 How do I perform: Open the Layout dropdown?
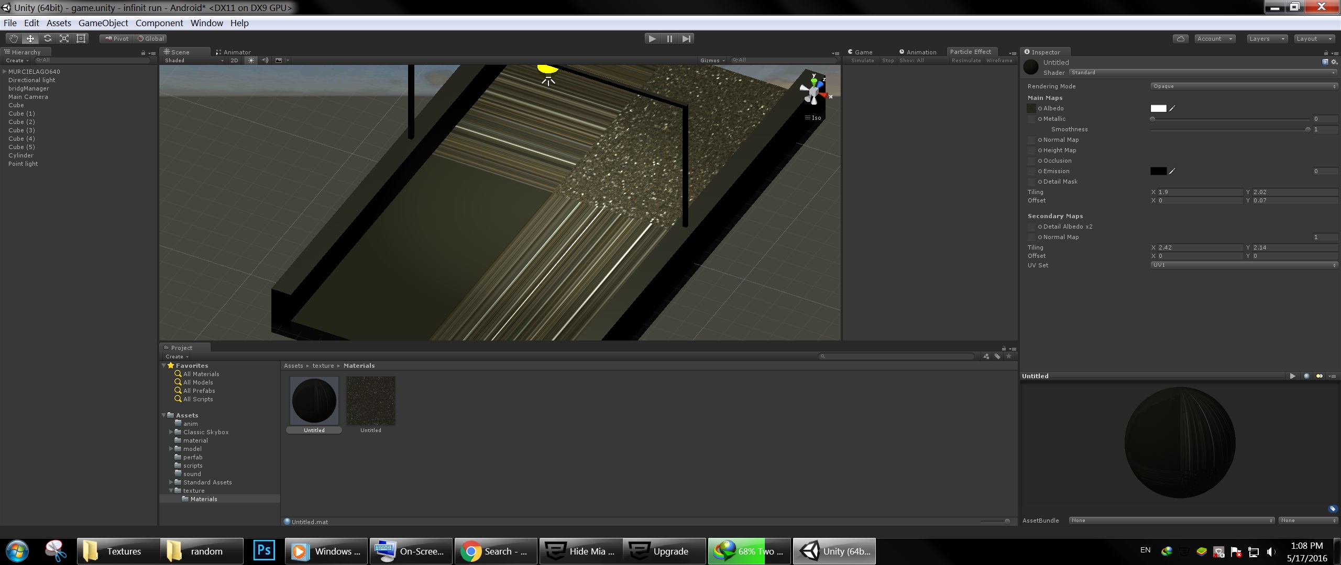(1314, 39)
